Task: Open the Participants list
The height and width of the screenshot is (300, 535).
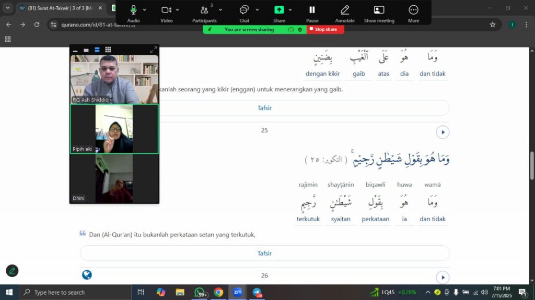Action: pyautogui.click(x=204, y=10)
